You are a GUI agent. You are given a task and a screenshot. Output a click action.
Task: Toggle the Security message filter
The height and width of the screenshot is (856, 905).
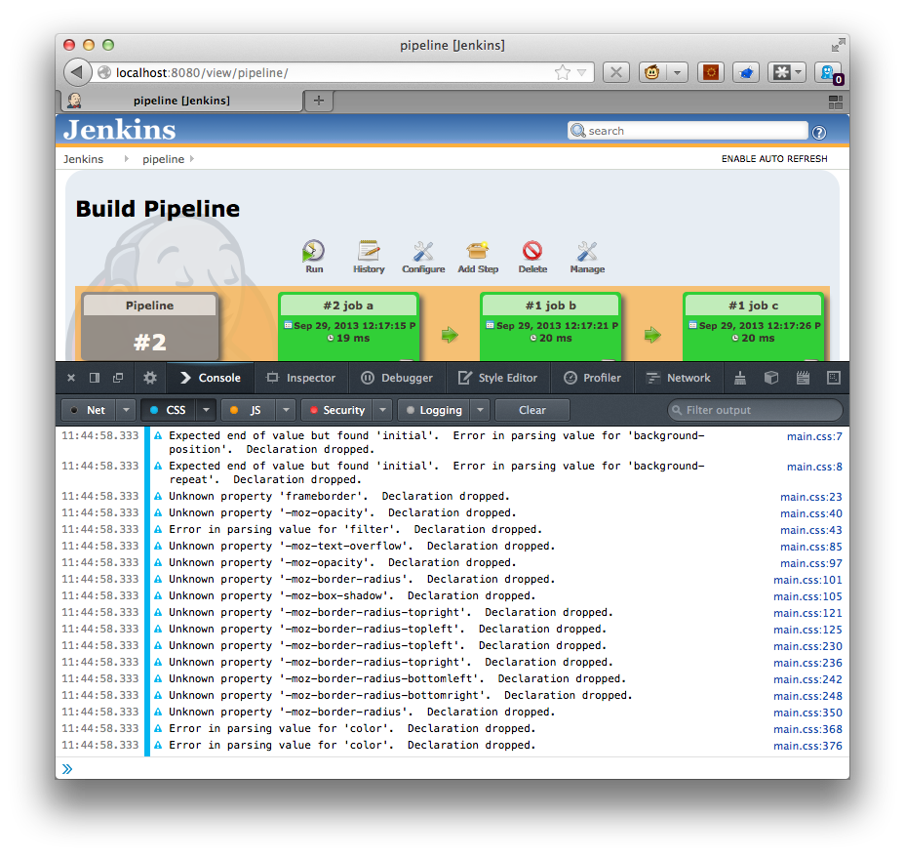(x=337, y=410)
